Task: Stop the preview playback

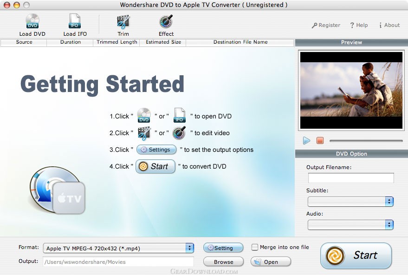Action: coord(320,141)
